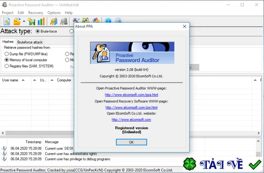Click the app icon in the title bar
Screen dimensions: 264x173
(x=5, y=5)
